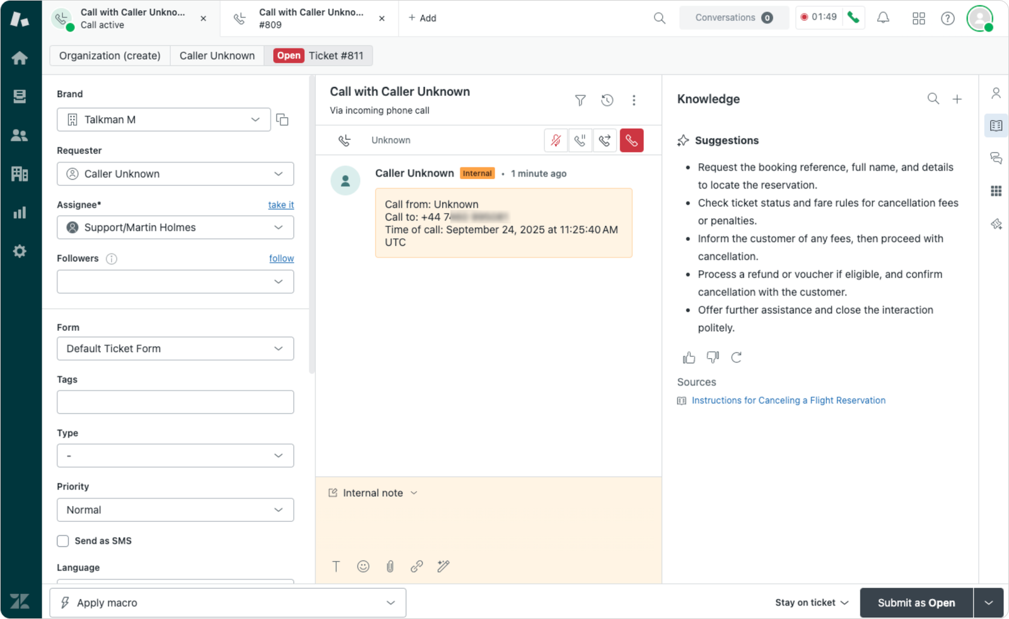Viewport: 1009px width, 619px height.
Task: Expand the Priority dropdown
Action: tap(175, 510)
